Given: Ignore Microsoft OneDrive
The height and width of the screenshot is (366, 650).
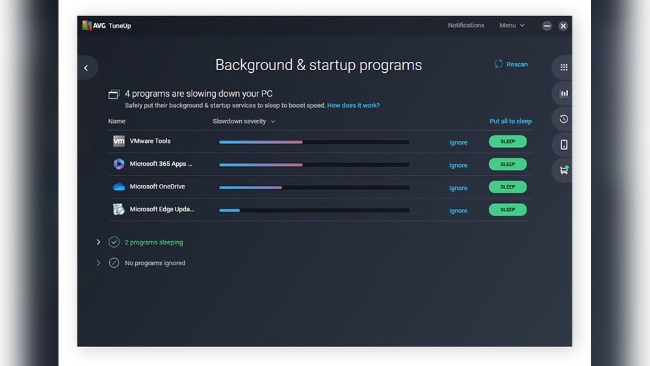Looking at the screenshot, I should click(458, 188).
